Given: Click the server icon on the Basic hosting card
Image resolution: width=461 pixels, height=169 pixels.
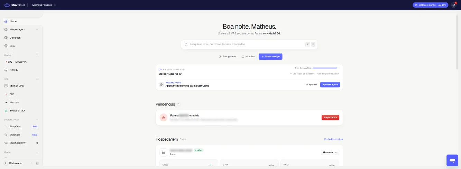Looking at the screenshot, I should pos(163,152).
